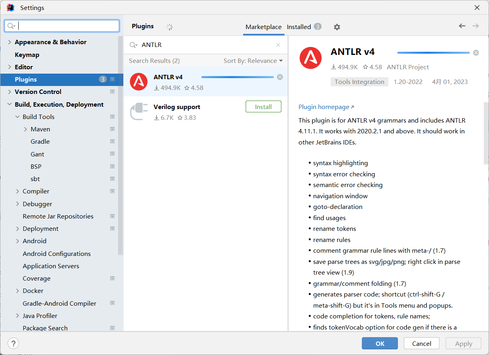Click the project-level icon next to Gradle
The height and width of the screenshot is (355, 489).
[113, 142]
